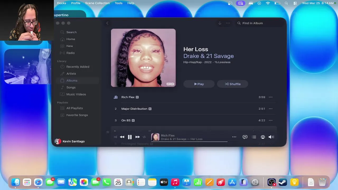Pause the current song
Image resolution: width=338 pixels, height=190 pixels.
click(130, 137)
